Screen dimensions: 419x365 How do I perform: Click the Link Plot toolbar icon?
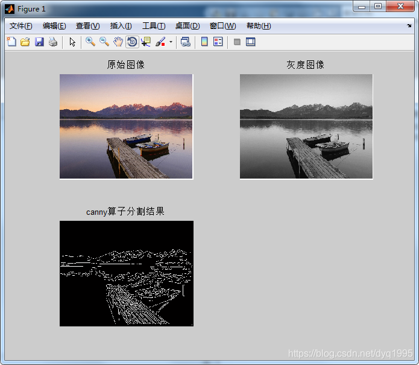click(186, 42)
